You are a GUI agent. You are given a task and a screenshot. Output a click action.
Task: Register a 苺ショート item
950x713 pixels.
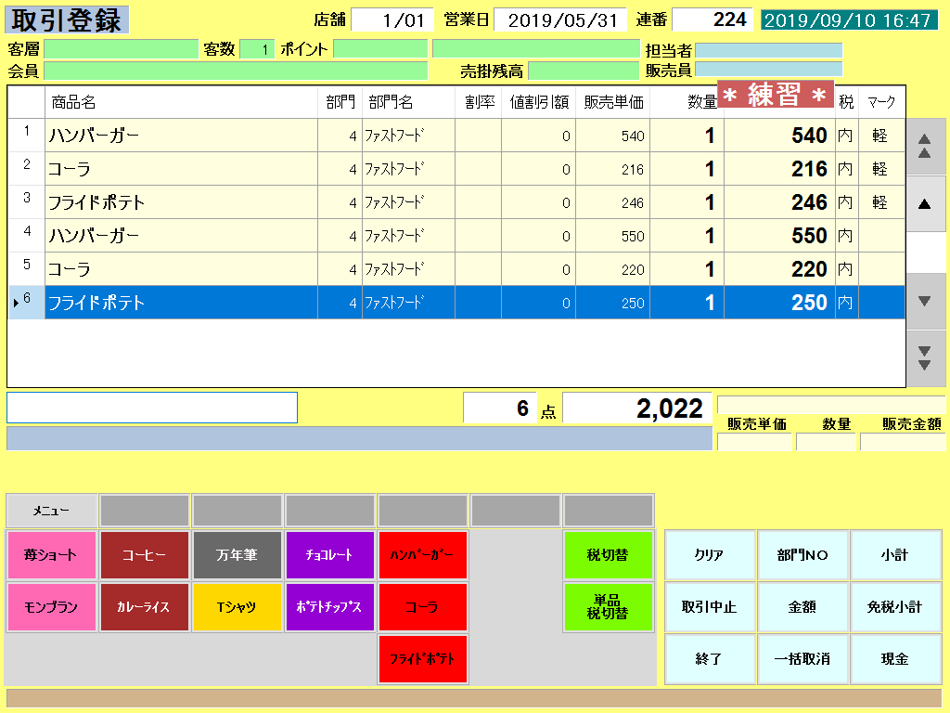(51, 554)
